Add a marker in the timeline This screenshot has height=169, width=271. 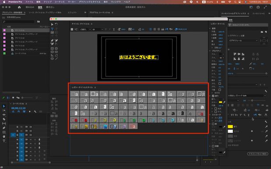[30, 112]
